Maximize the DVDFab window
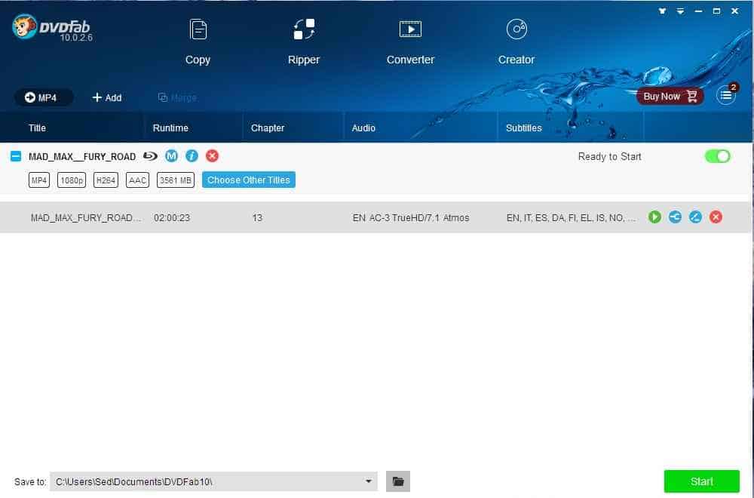This screenshot has height=498, width=754. point(716,11)
